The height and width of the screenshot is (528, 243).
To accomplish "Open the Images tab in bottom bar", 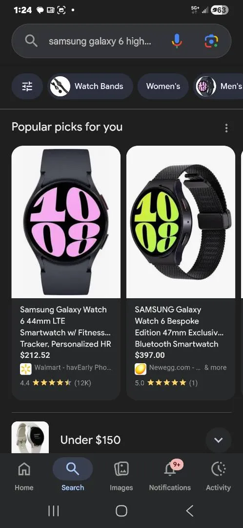I will 121,476.
